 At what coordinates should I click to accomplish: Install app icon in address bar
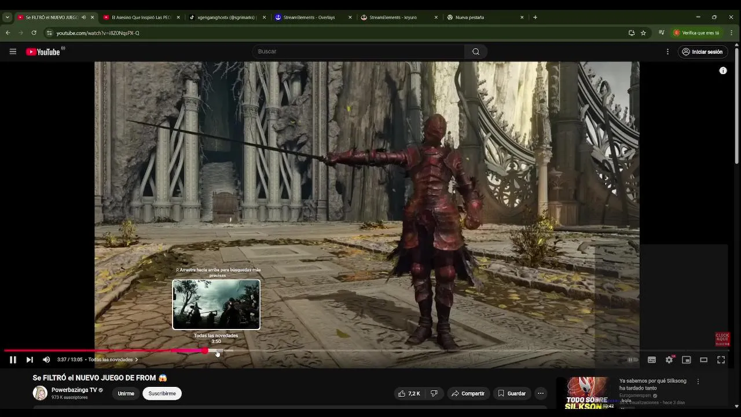click(x=632, y=33)
